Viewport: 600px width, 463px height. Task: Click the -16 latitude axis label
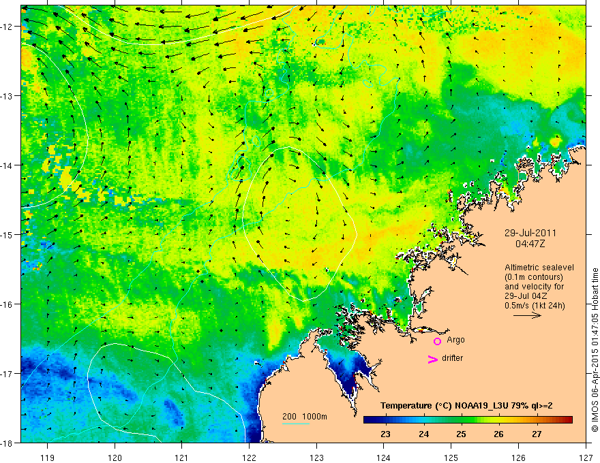(x=7, y=304)
